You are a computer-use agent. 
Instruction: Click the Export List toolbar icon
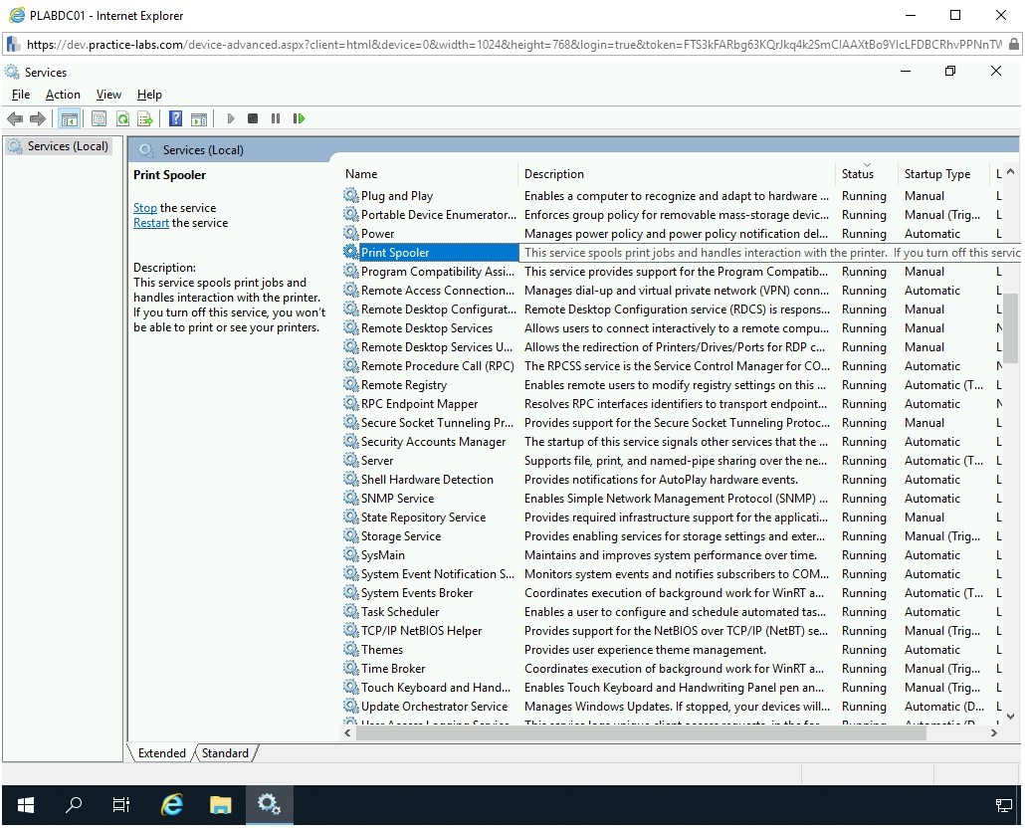(x=145, y=118)
